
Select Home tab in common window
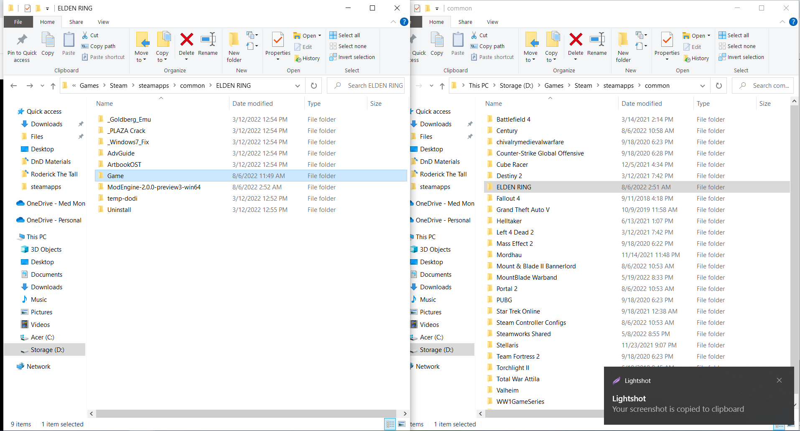pyautogui.click(x=436, y=22)
